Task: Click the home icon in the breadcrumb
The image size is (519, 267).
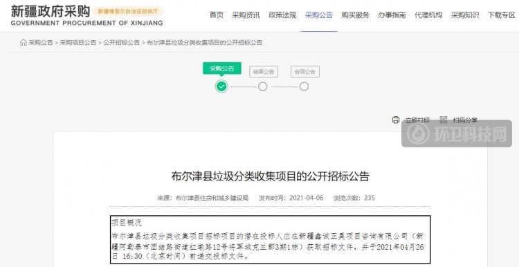Action: [23, 42]
